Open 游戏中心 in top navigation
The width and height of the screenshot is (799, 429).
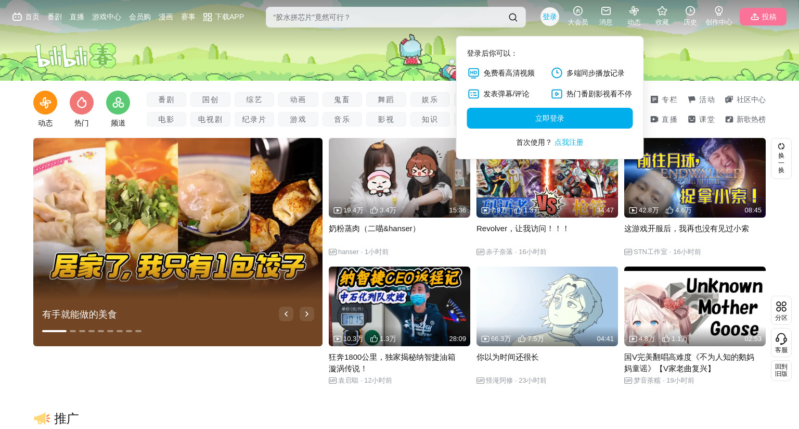[x=107, y=17]
